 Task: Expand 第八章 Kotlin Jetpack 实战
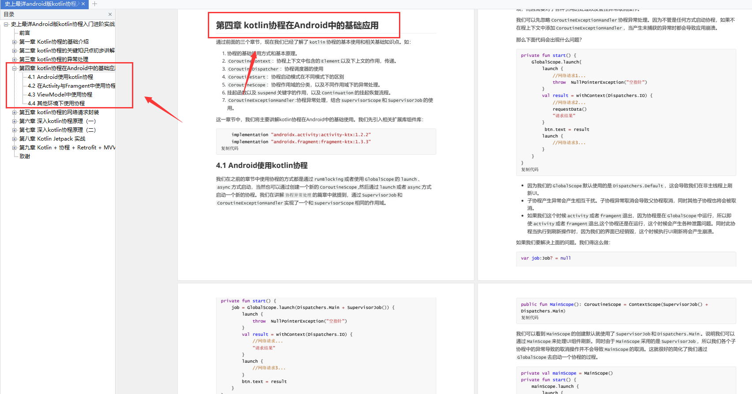(x=14, y=139)
